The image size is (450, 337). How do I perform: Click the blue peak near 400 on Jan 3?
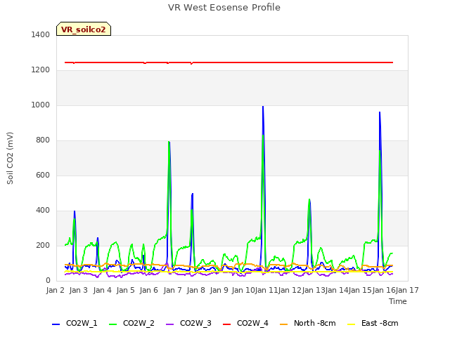(75, 211)
